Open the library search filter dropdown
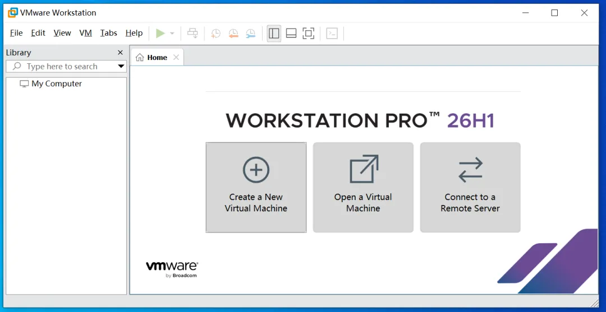The width and height of the screenshot is (606, 312). coord(121,66)
